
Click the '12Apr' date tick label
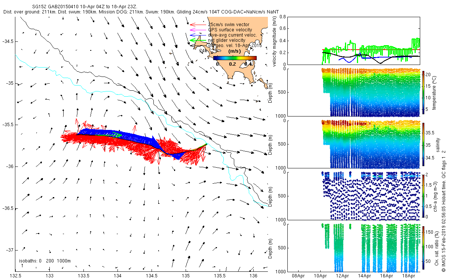coord(343,276)
